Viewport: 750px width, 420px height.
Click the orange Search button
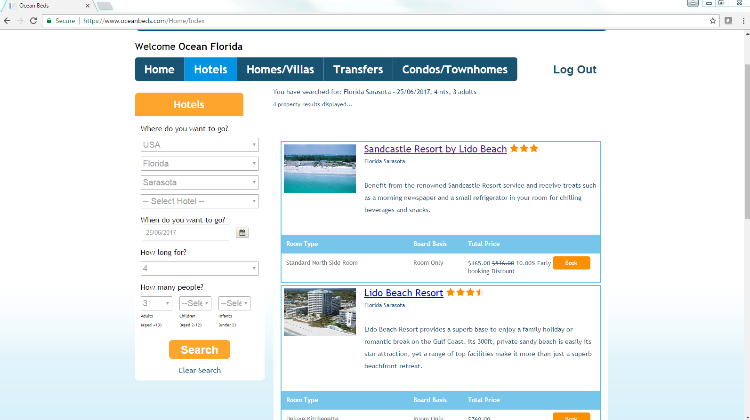click(200, 349)
